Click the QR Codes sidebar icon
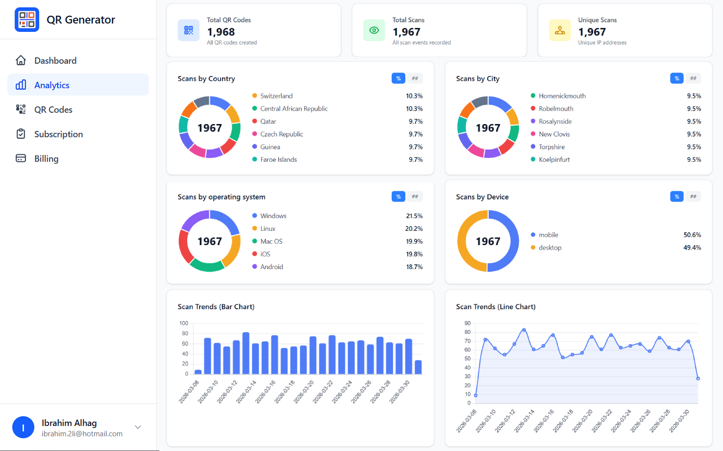 click(21, 109)
